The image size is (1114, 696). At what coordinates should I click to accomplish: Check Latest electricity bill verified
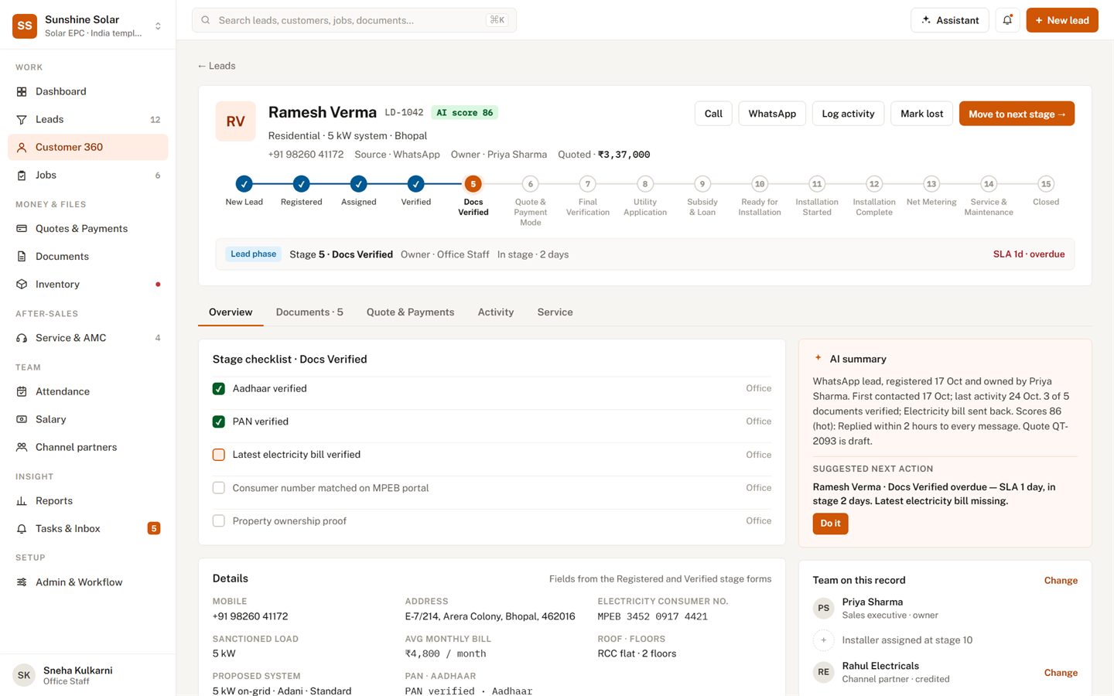click(219, 455)
